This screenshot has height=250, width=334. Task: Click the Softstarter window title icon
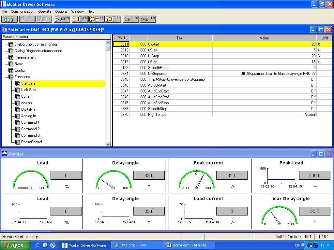coord(5,30)
